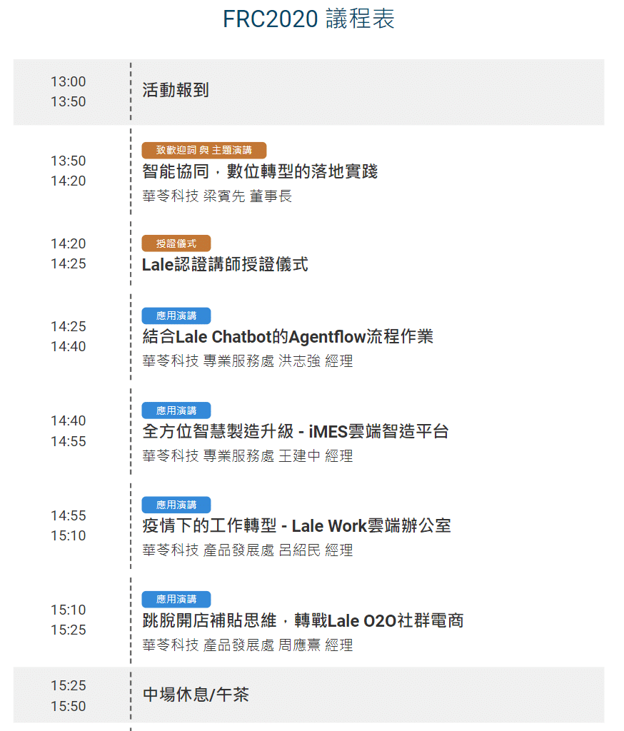Select speaker 周應熹 經理 line
The height and width of the screenshot is (731, 624).
(x=248, y=645)
